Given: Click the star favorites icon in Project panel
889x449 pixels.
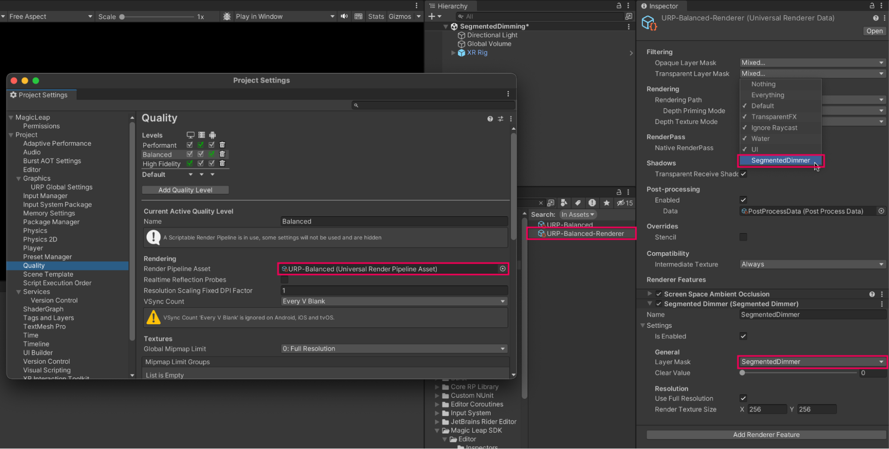Looking at the screenshot, I should (607, 203).
